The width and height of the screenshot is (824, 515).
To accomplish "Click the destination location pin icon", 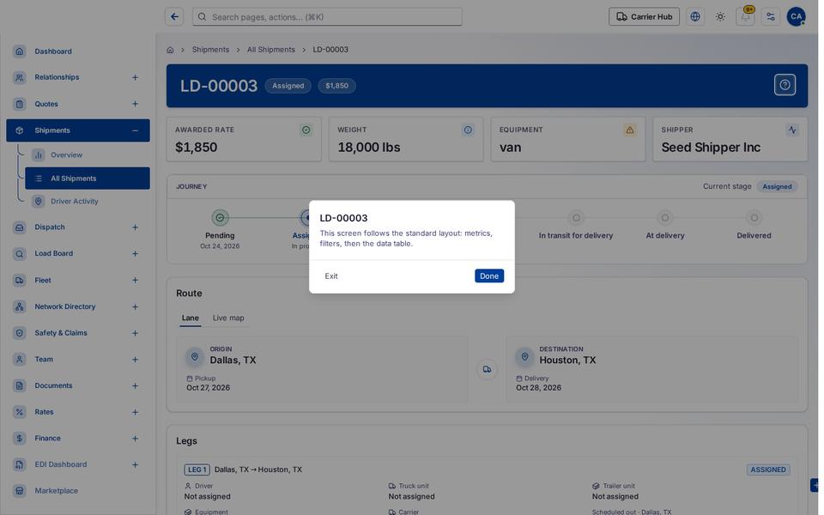I will pyautogui.click(x=524, y=357).
